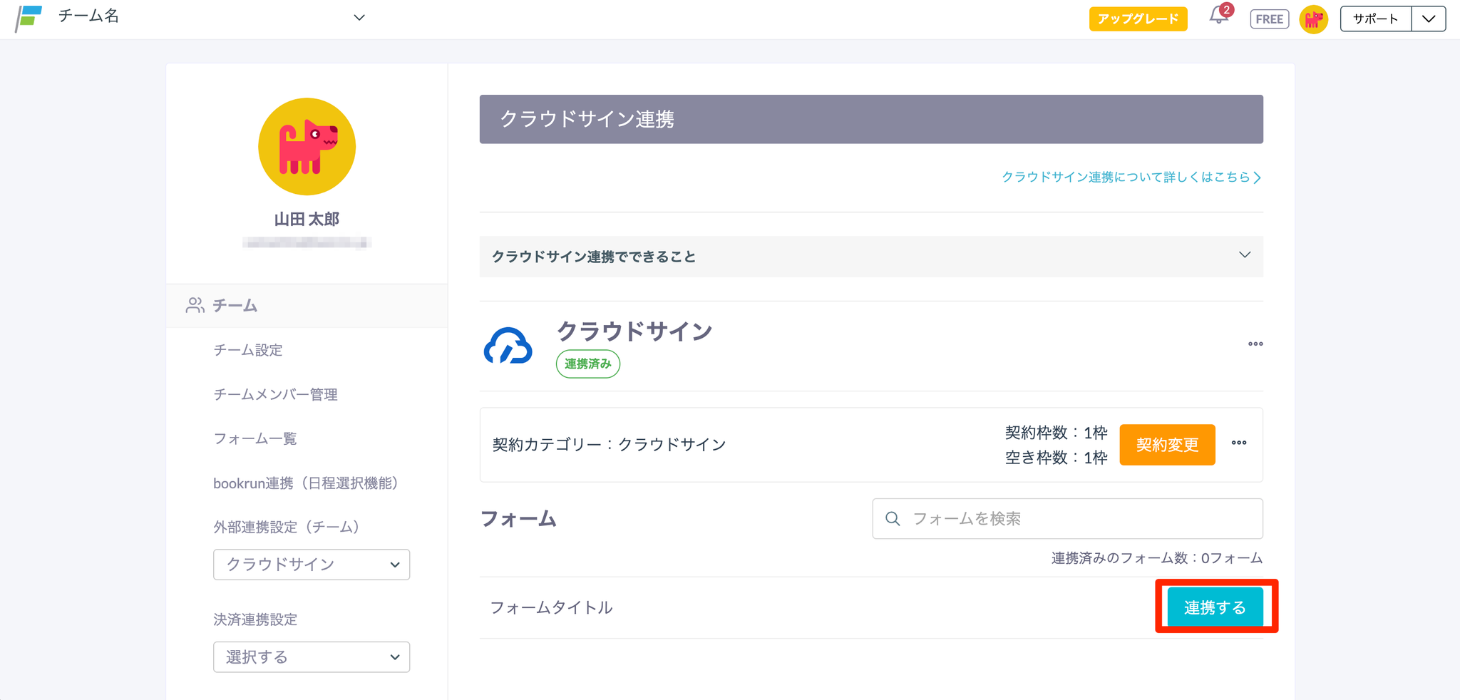
Task: Click the large profile avatar picture
Action: tap(307, 147)
